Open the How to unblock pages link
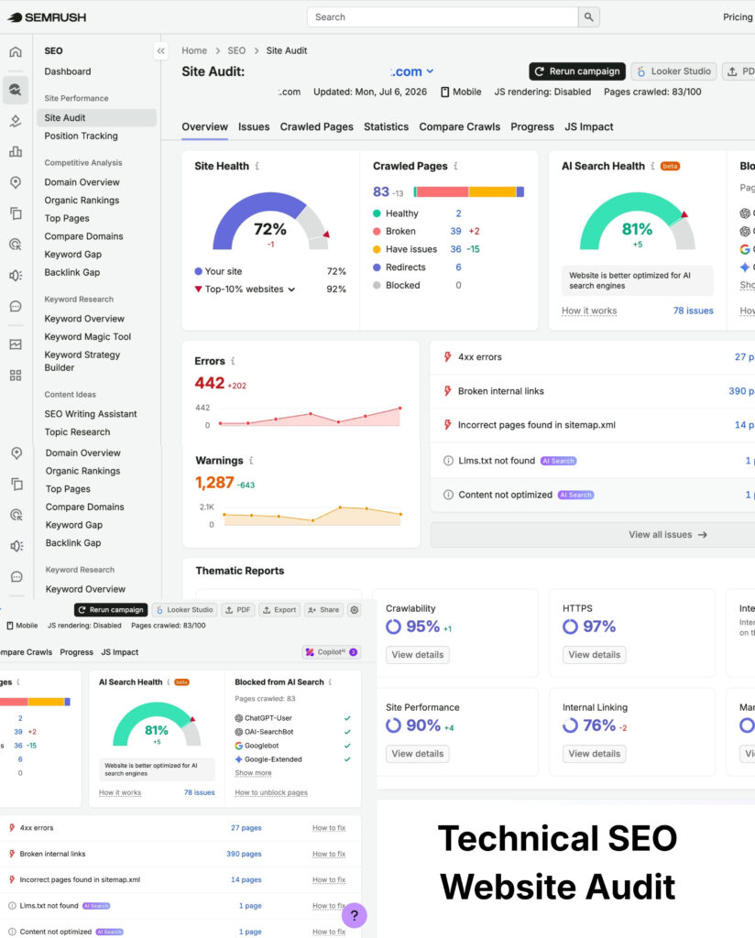 click(x=271, y=792)
